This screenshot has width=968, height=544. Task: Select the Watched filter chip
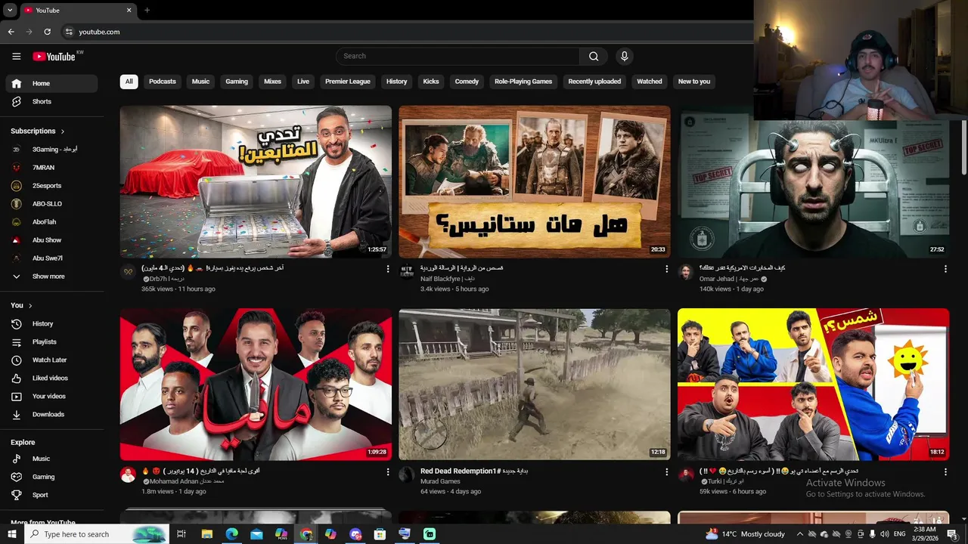pos(649,82)
